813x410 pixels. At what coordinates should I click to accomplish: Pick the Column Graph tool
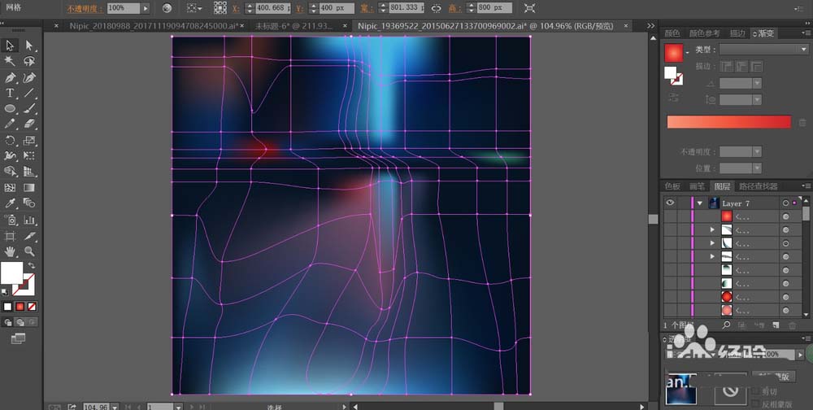[29, 220]
